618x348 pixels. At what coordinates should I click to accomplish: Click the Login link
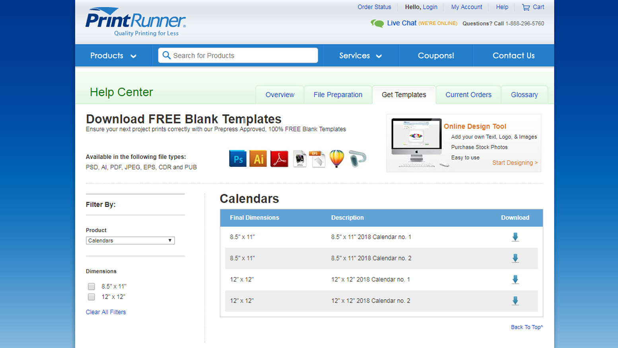pos(430,7)
